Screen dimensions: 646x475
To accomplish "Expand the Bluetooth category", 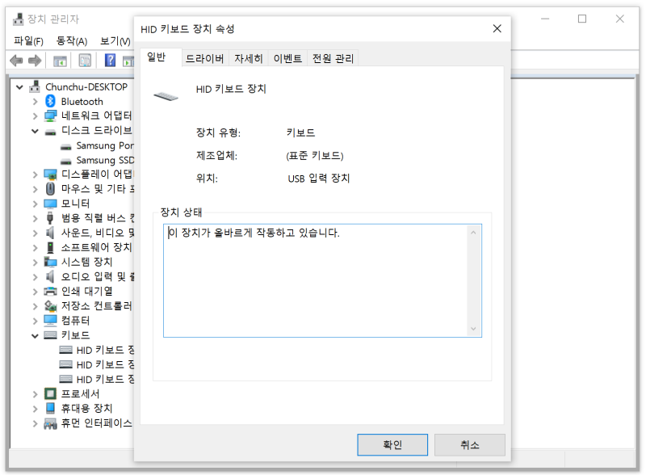I will tap(35, 102).
